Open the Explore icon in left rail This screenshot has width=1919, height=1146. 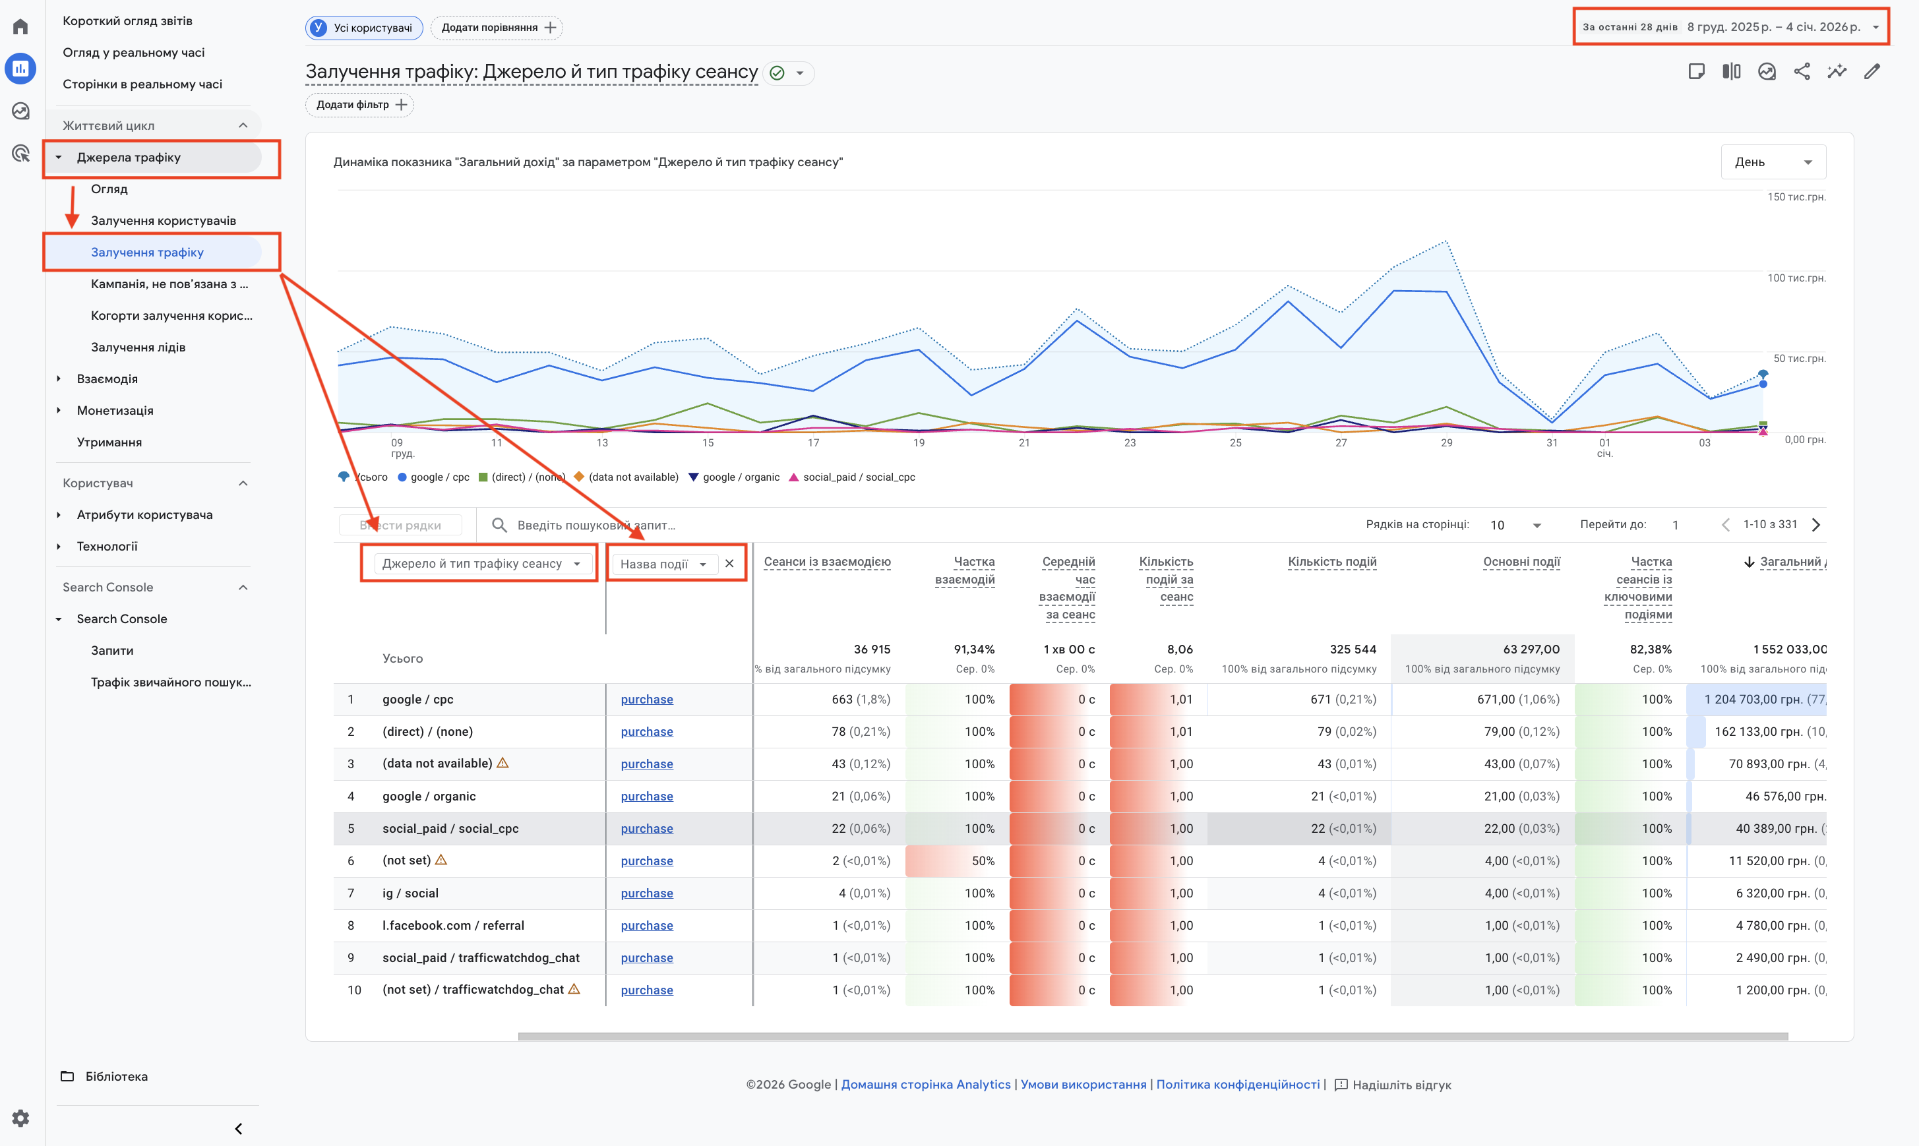point(21,111)
